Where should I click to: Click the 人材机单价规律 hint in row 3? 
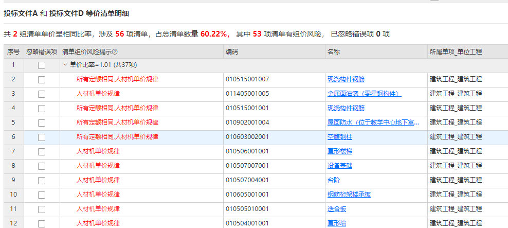click(98, 94)
